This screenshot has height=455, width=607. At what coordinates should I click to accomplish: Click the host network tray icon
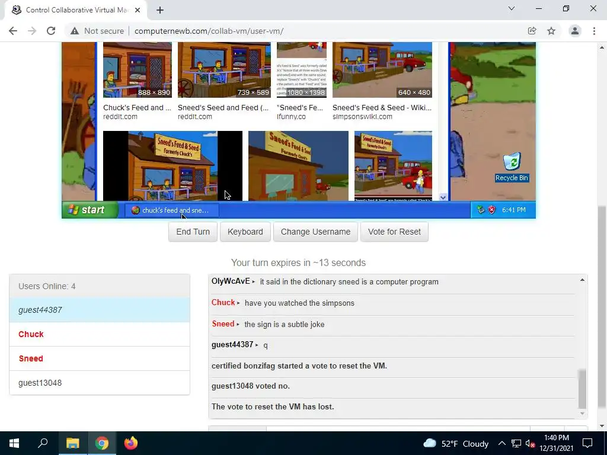pos(516,443)
